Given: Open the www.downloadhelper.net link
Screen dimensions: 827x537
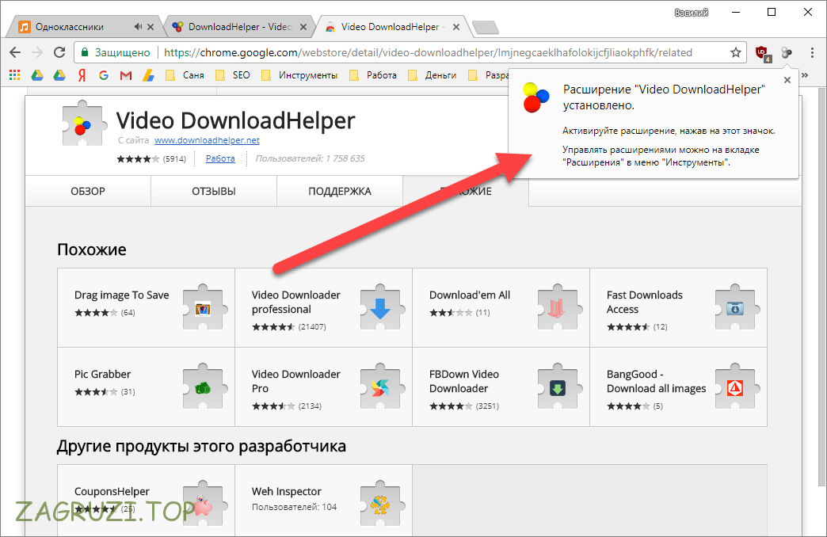Looking at the screenshot, I should (207, 140).
